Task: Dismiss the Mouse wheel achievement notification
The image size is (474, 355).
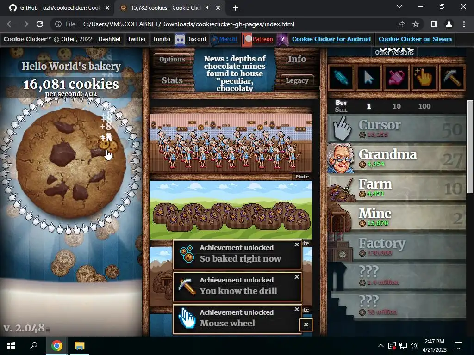Action: point(297,309)
